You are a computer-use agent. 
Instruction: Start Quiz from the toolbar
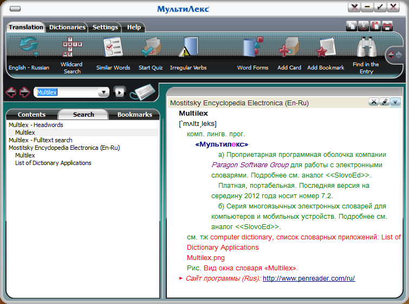click(150, 47)
